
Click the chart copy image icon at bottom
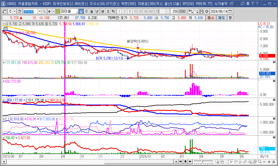255,162
